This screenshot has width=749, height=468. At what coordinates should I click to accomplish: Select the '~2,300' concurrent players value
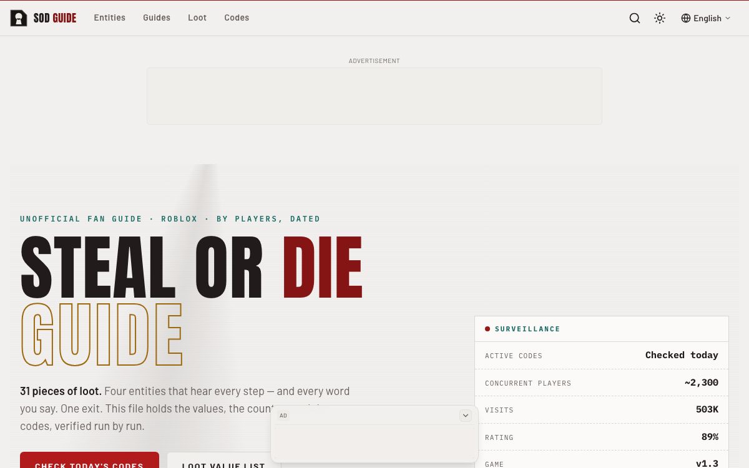click(702, 383)
